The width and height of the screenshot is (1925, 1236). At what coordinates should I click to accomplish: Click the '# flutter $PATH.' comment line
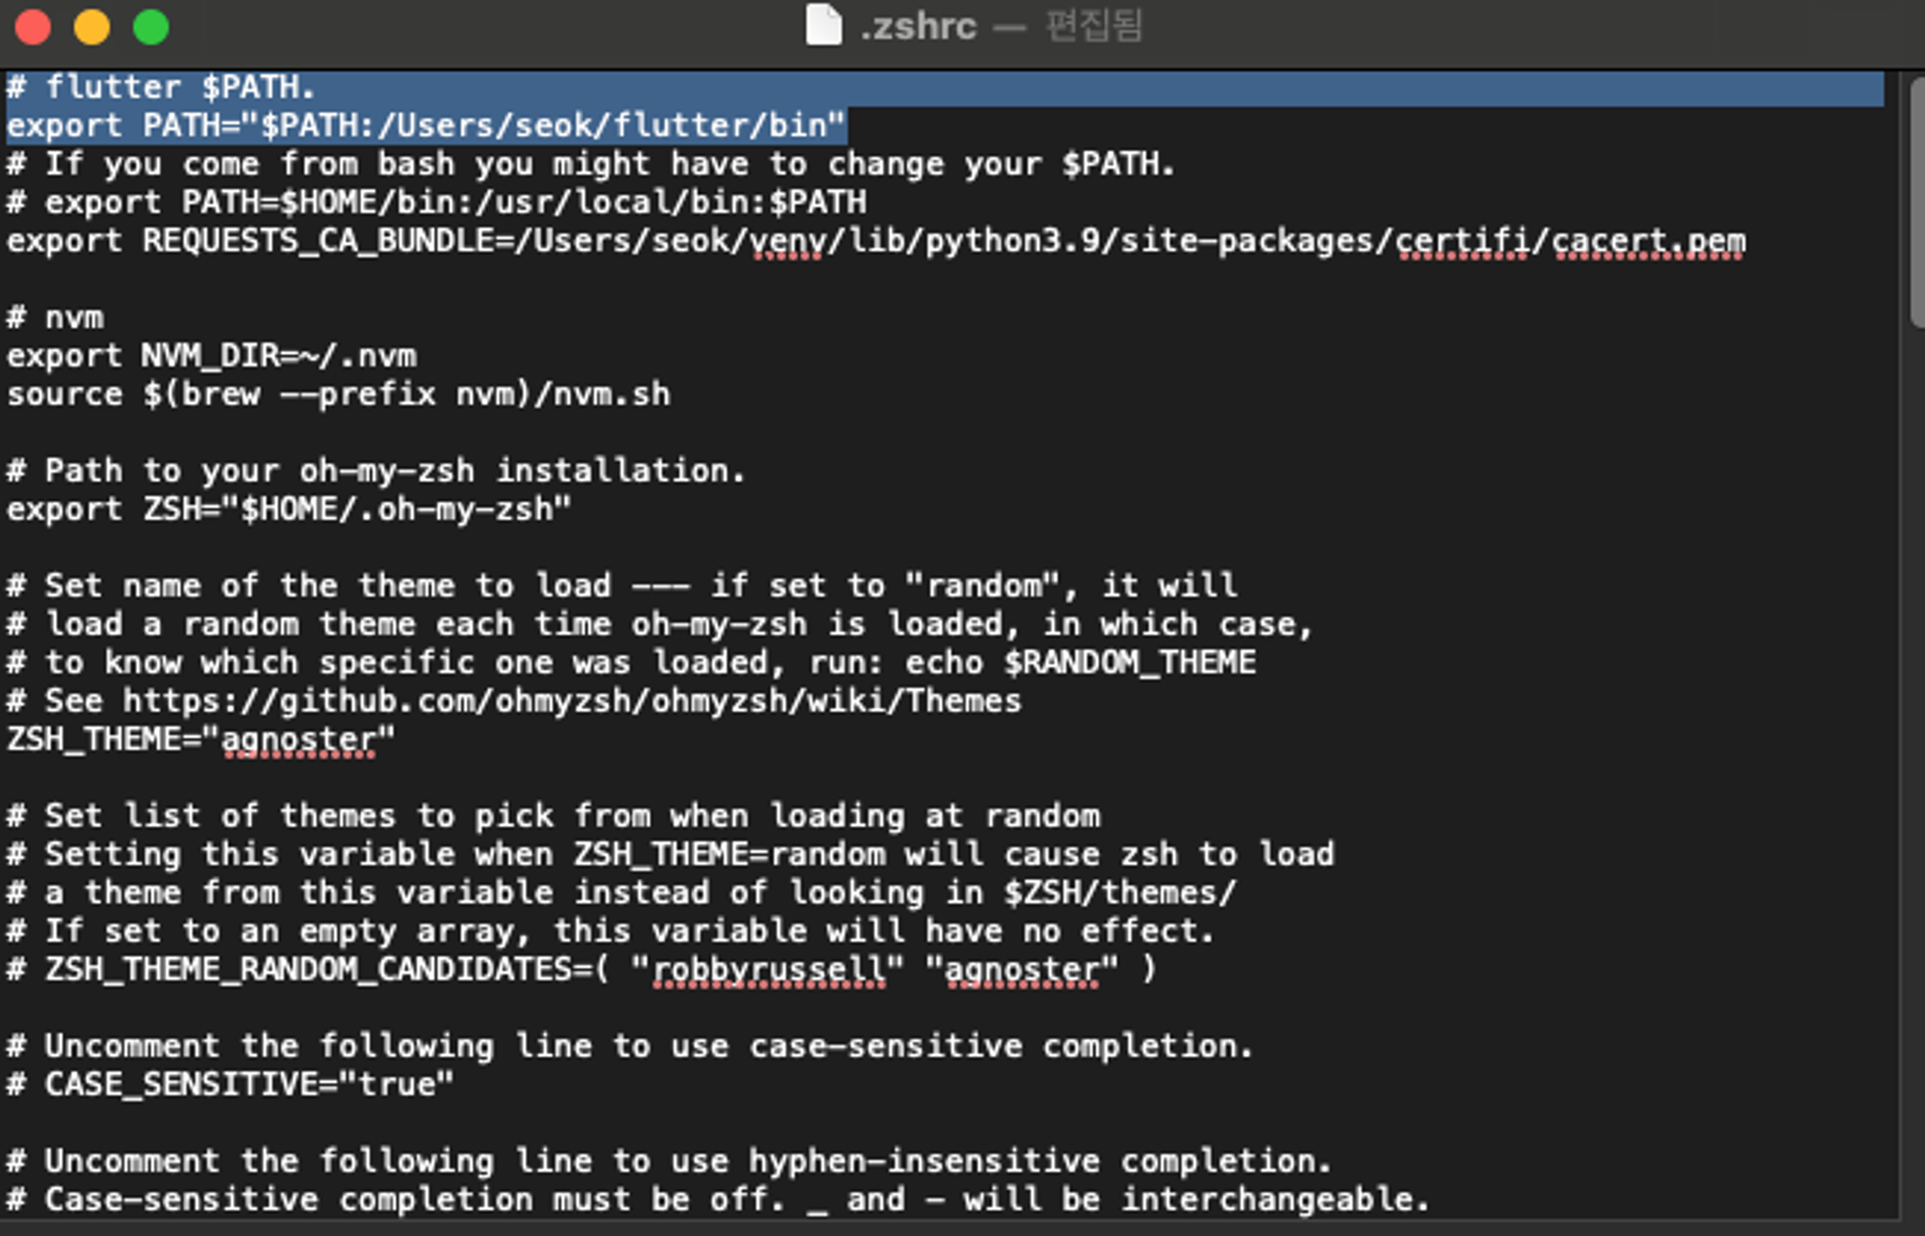coord(162,88)
